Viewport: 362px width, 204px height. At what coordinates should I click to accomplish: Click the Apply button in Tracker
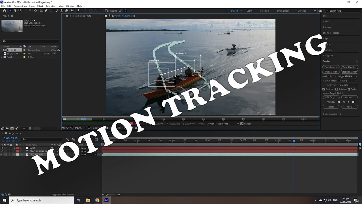tap(350, 107)
